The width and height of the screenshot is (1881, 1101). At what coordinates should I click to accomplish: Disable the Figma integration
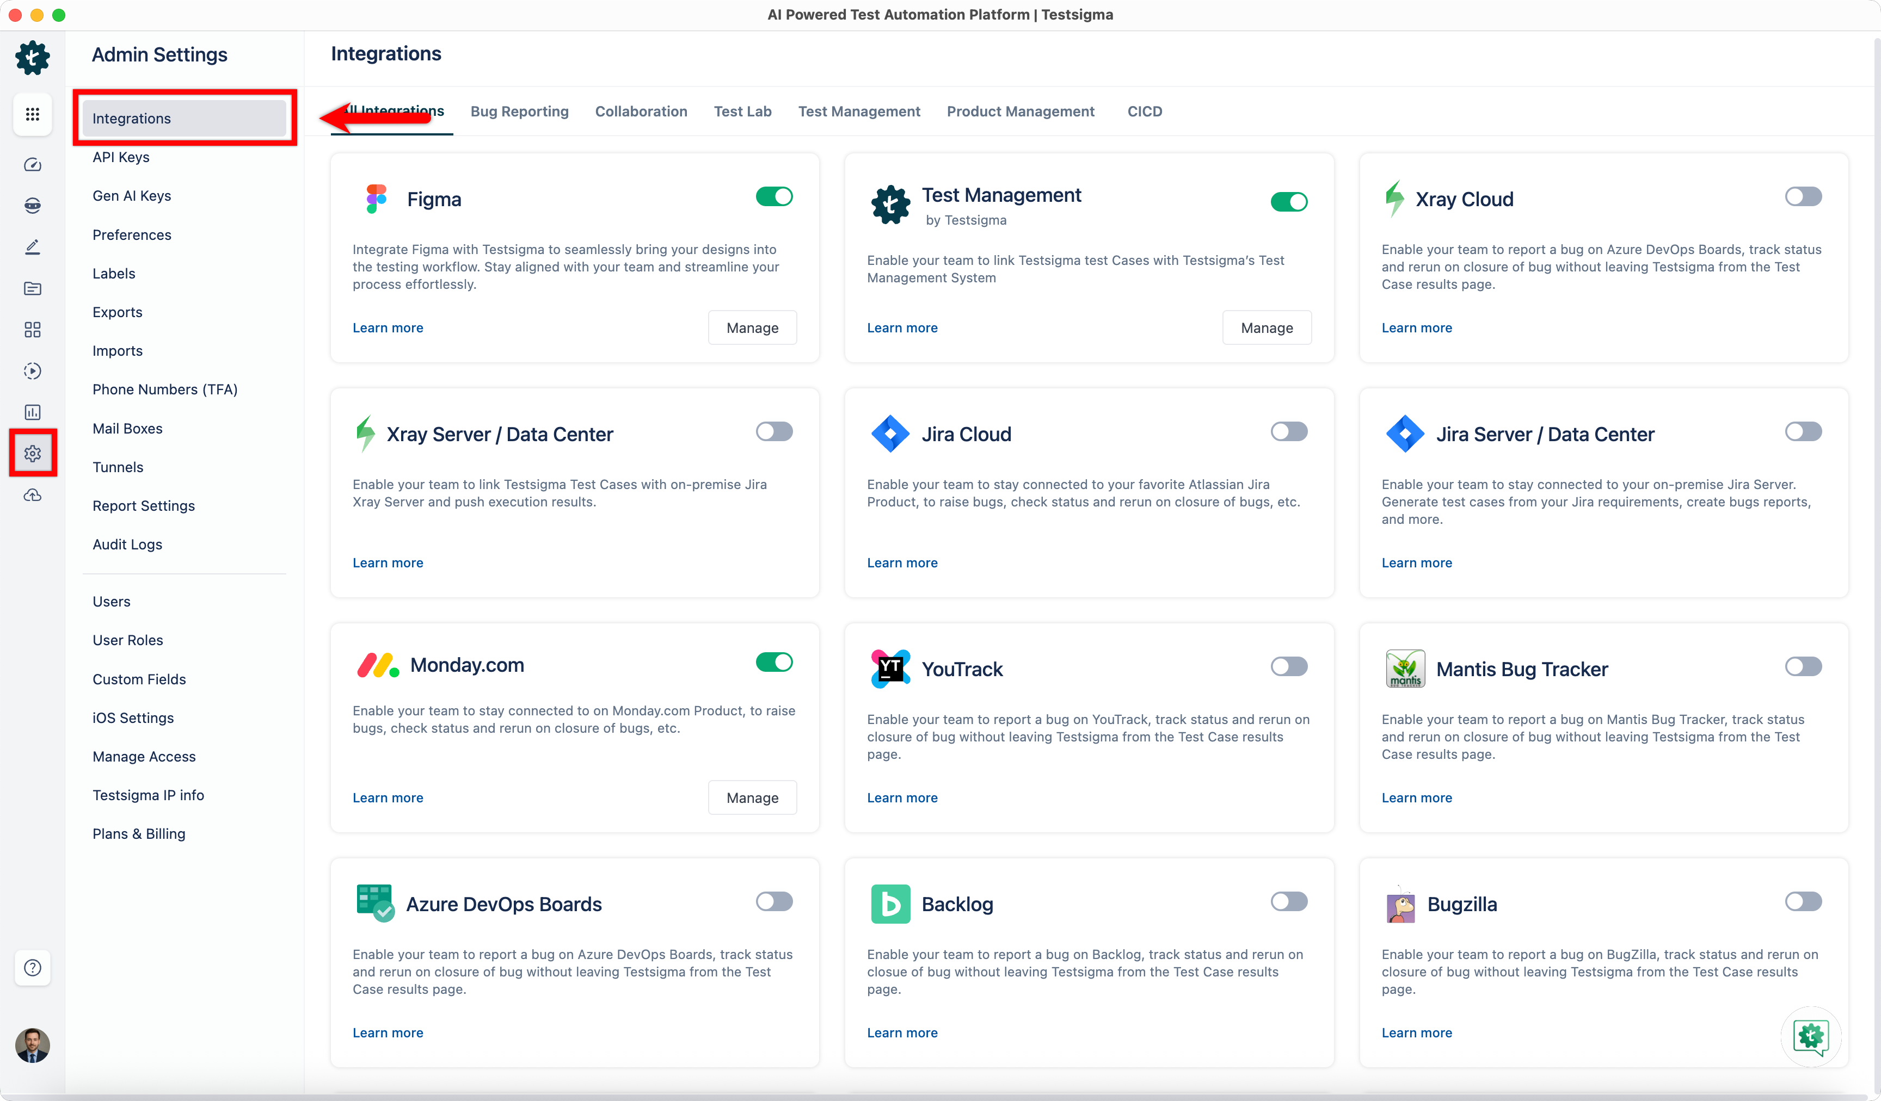pos(774,196)
